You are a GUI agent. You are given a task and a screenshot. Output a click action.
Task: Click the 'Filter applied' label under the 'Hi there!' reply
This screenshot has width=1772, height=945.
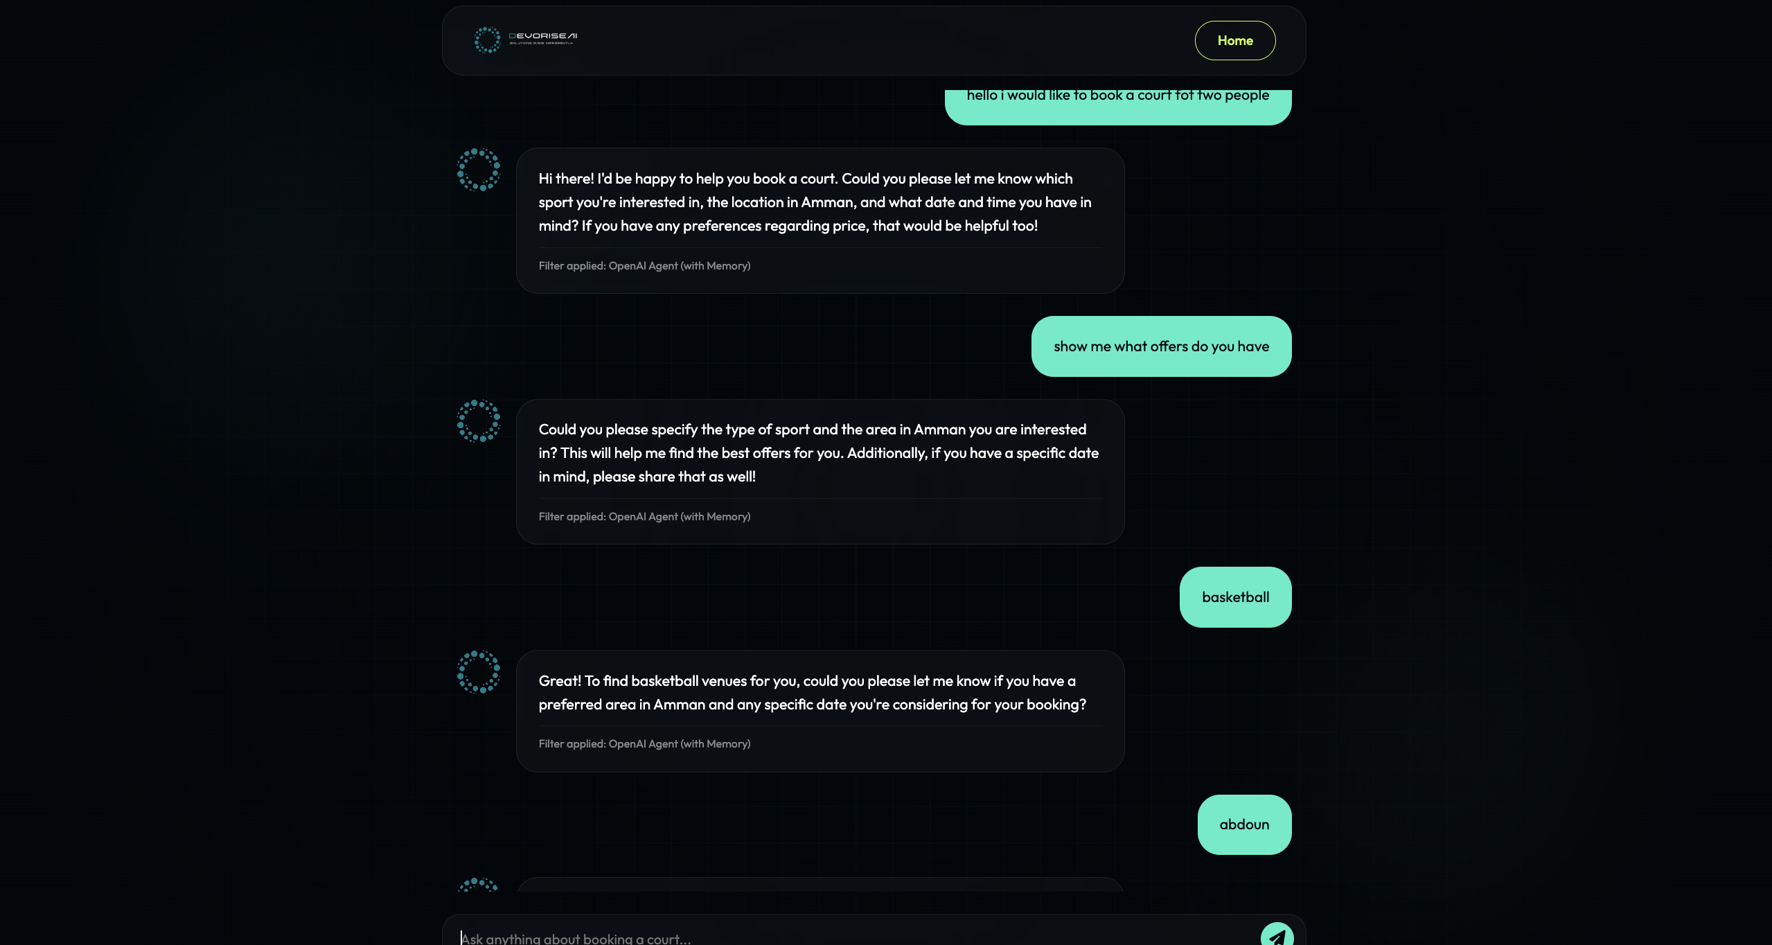(644, 266)
